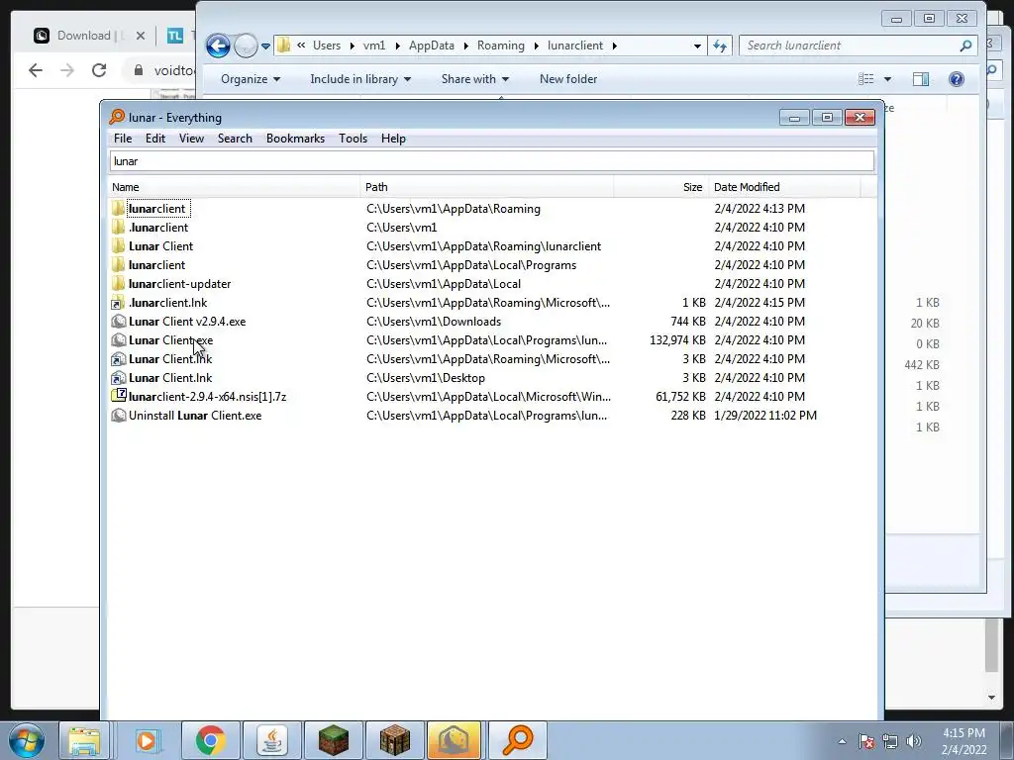Viewport: 1014px width, 760px height.
Task: Click taskbar clock showing 4:15 PM
Action: (x=963, y=740)
